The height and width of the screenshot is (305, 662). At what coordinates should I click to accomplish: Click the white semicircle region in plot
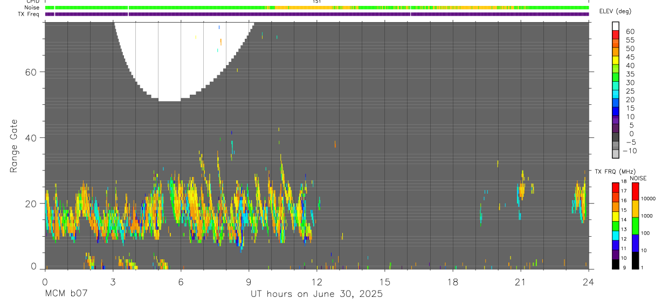click(181, 59)
